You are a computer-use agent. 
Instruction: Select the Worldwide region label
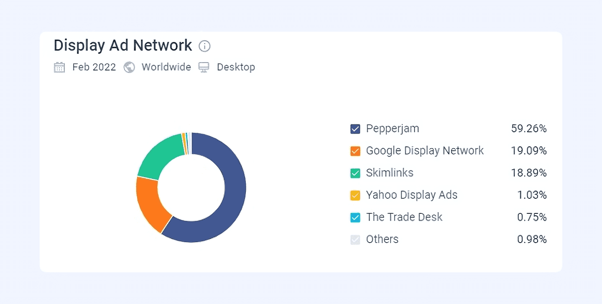point(166,67)
